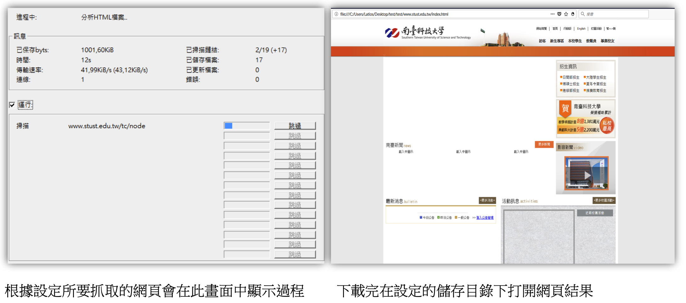
Task: Expand +更多校園活動+ activities list
Action: (x=604, y=200)
